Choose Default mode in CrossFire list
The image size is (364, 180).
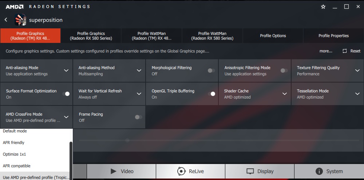[35, 131]
